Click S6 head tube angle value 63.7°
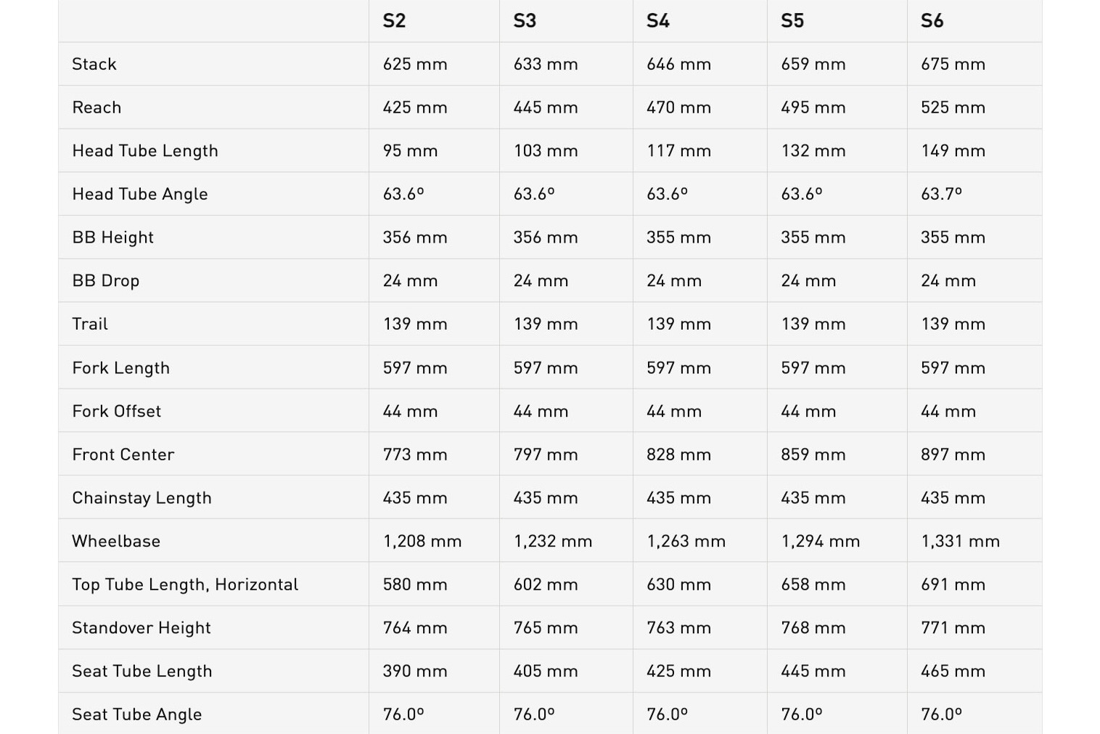The height and width of the screenshot is (734, 1100). (941, 194)
